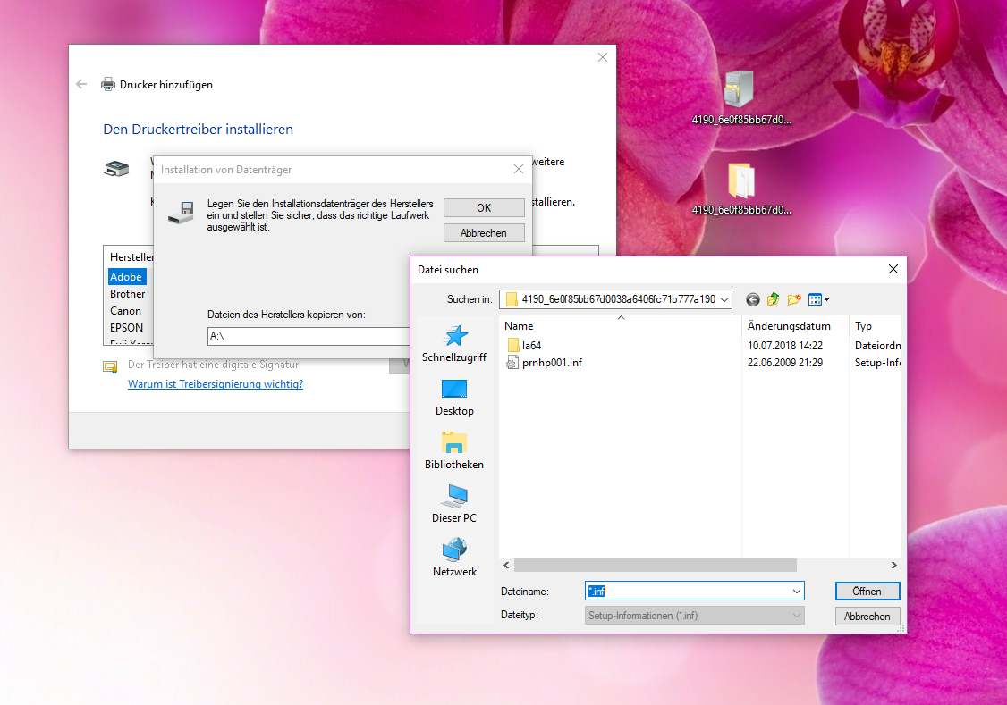Open Netzwerk in the places sidebar
Image resolution: width=1007 pixels, height=705 pixels.
click(454, 558)
